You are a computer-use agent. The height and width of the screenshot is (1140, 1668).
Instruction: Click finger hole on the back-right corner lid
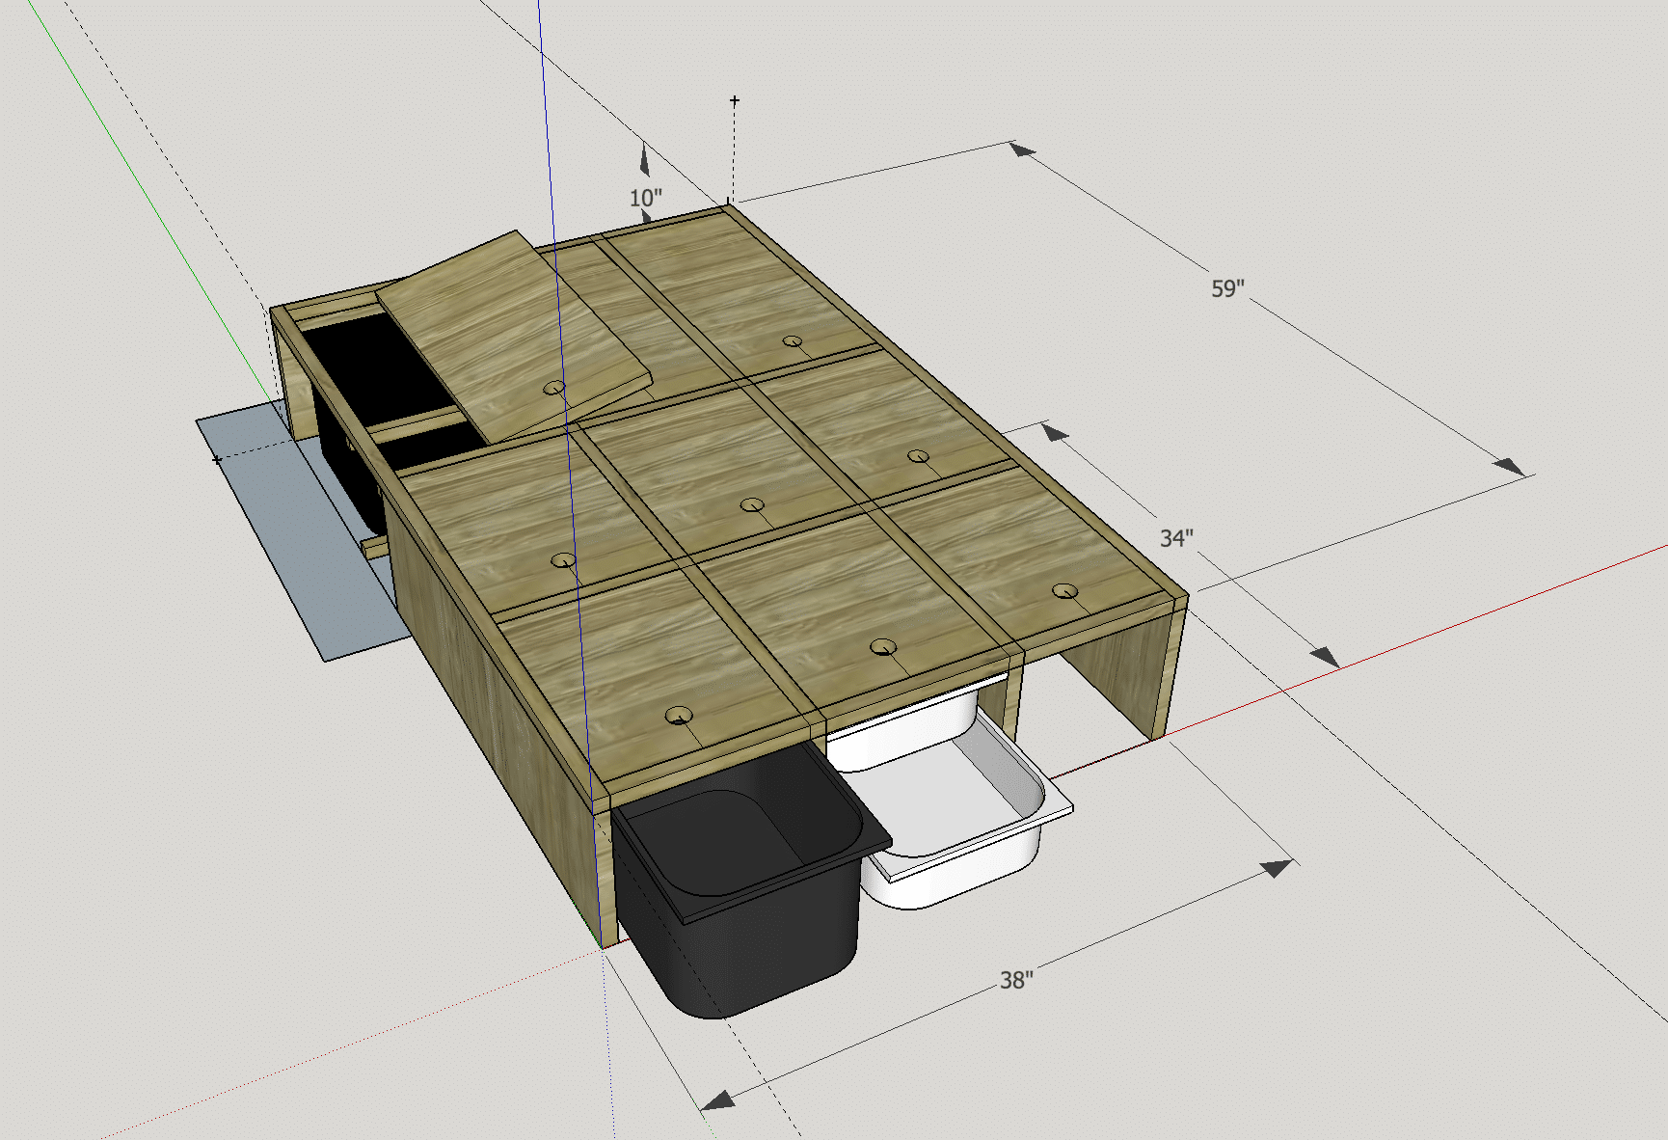point(792,341)
